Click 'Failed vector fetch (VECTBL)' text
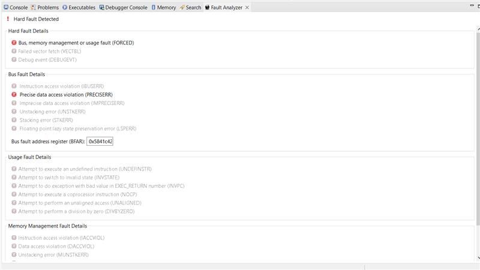Image resolution: width=480 pixels, height=270 pixels. tap(50, 51)
